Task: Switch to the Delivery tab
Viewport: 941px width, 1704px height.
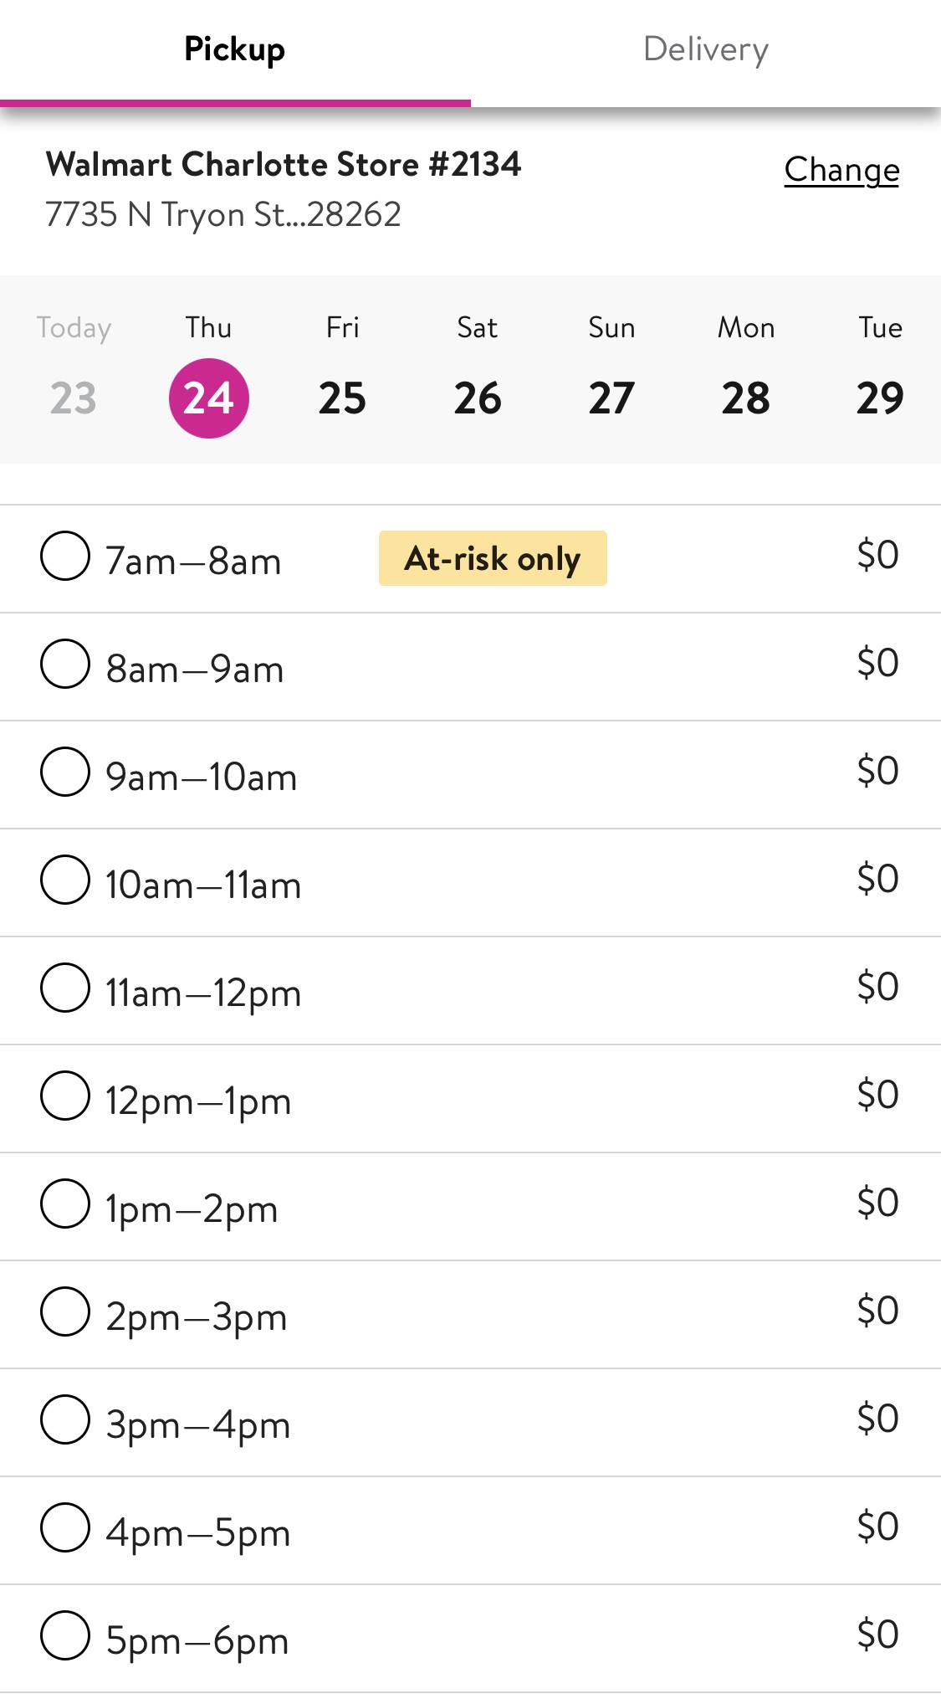Action: 705,50
